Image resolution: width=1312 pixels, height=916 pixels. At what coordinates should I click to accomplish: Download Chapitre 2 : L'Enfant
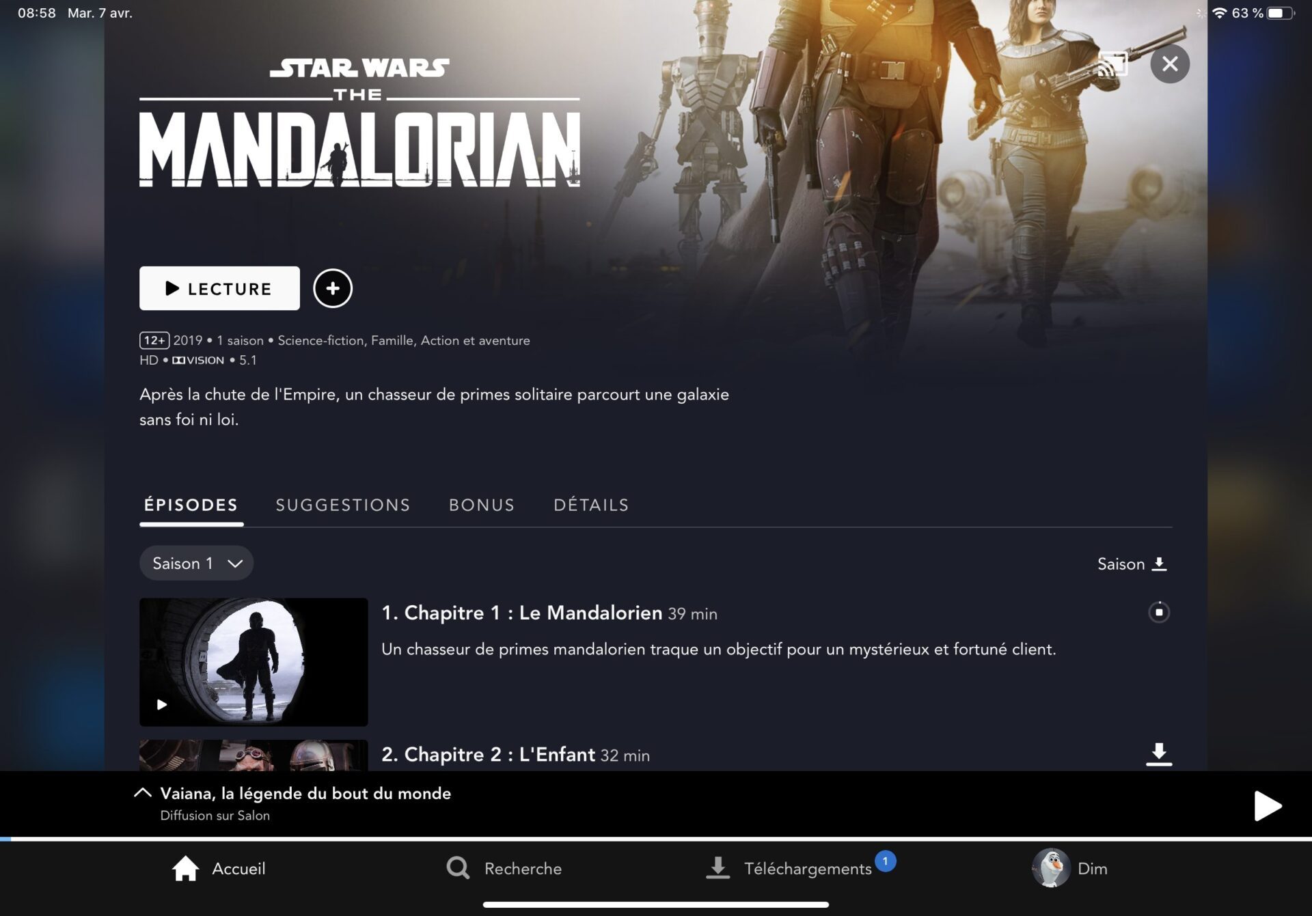click(x=1159, y=754)
